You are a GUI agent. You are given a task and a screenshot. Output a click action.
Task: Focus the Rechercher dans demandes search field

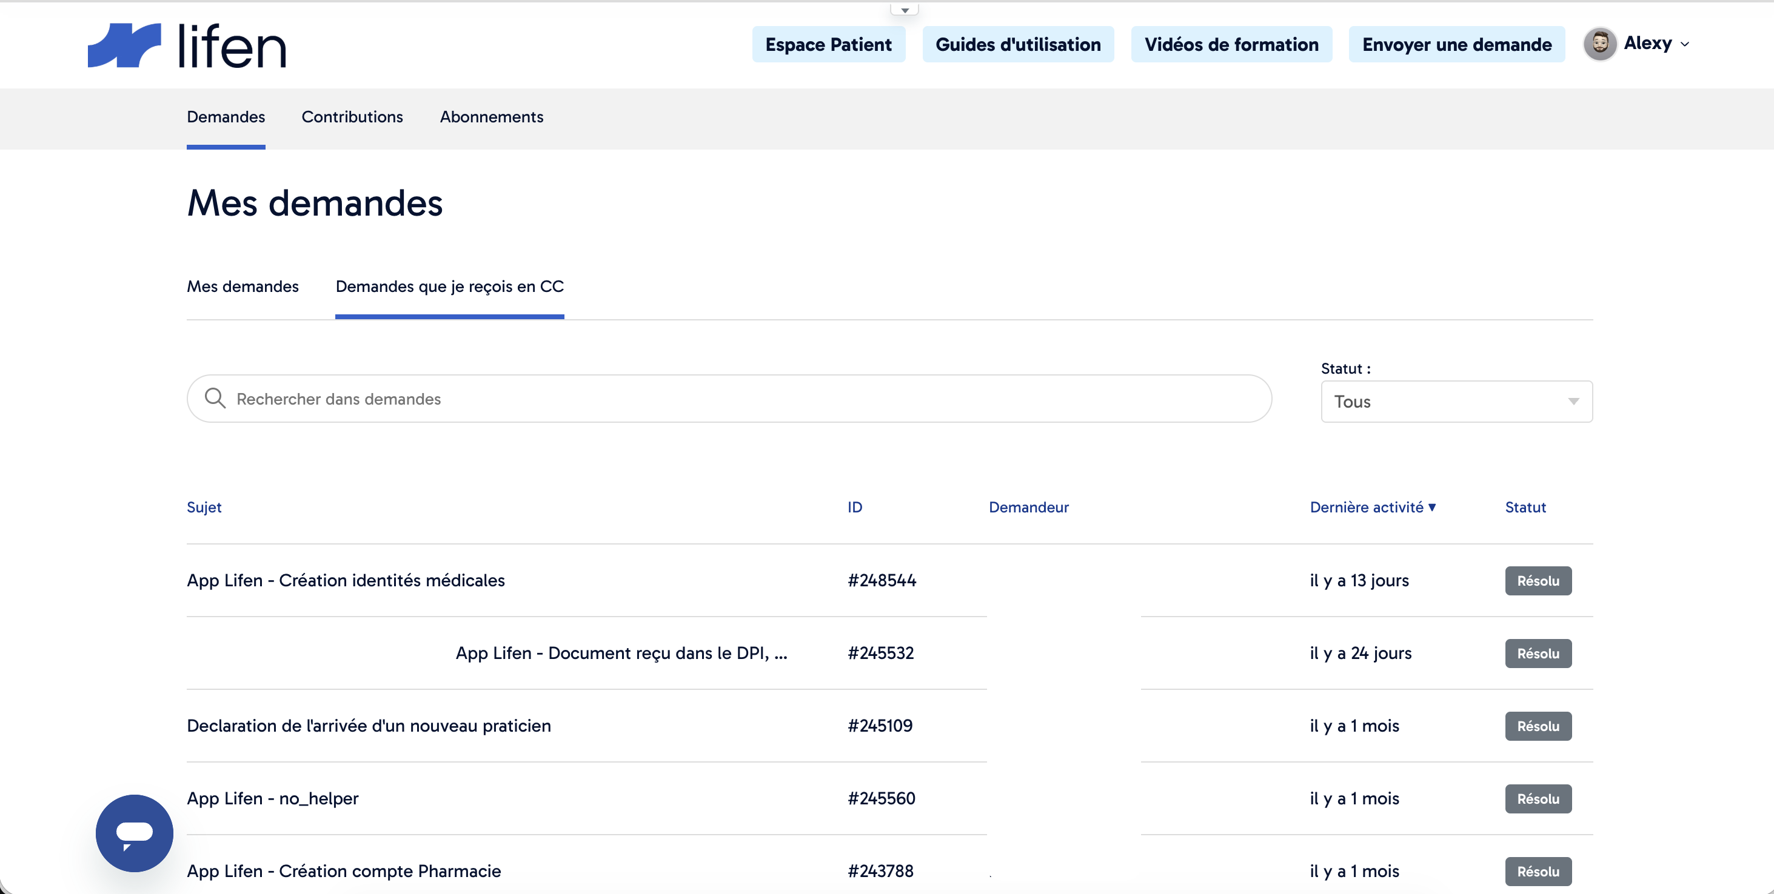[x=729, y=399]
